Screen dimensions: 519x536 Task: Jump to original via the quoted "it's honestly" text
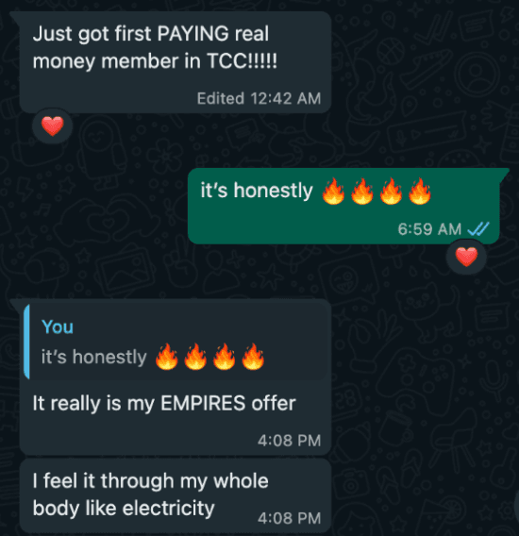pyautogui.click(x=94, y=358)
